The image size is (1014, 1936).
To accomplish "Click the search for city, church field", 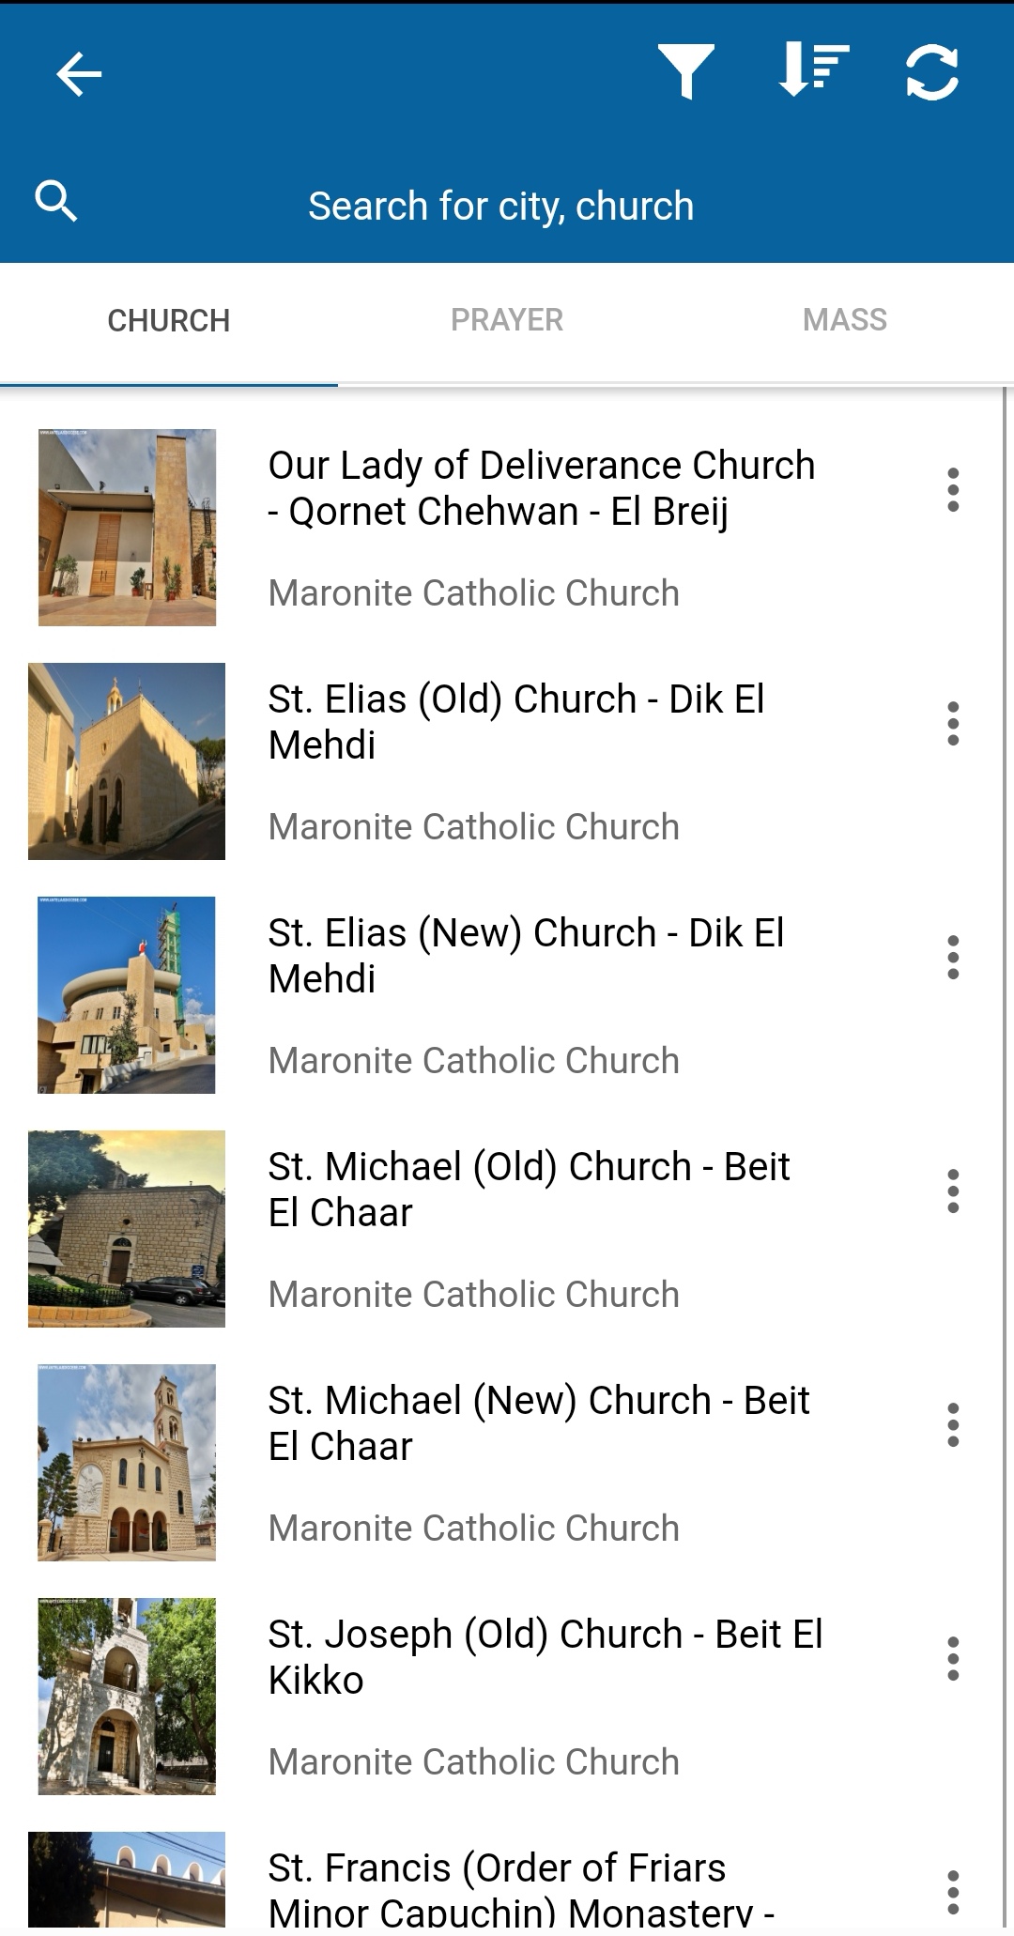I will pyautogui.click(x=501, y=207).
